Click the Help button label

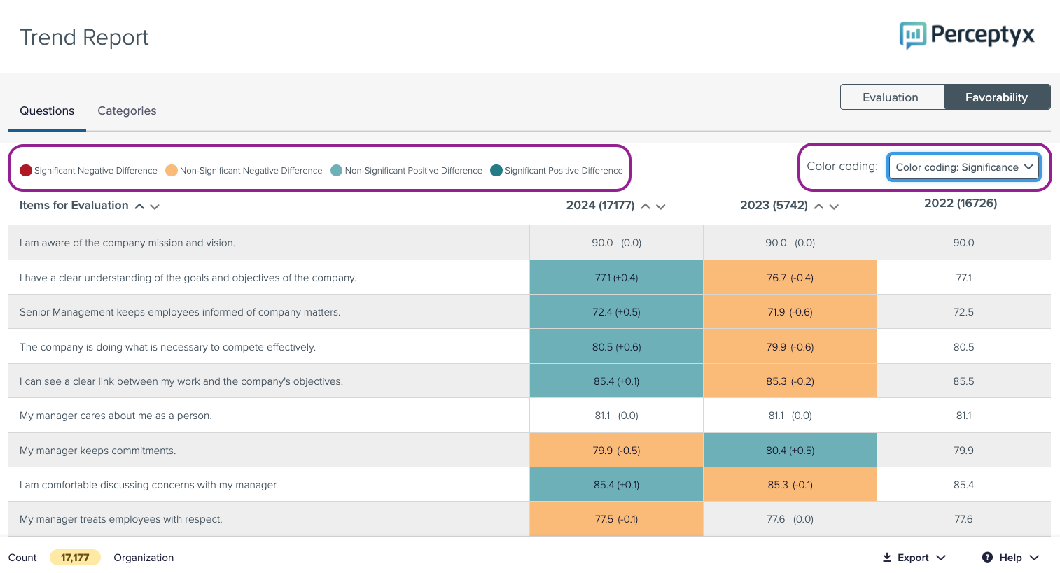[x=1010, y=558]
